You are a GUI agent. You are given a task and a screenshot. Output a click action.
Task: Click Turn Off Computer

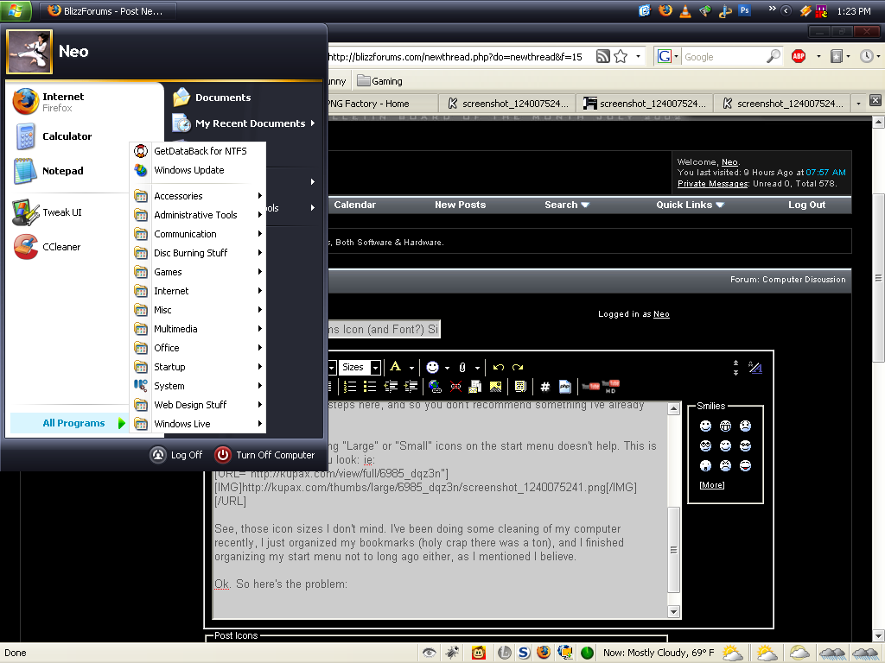[264, 455]
